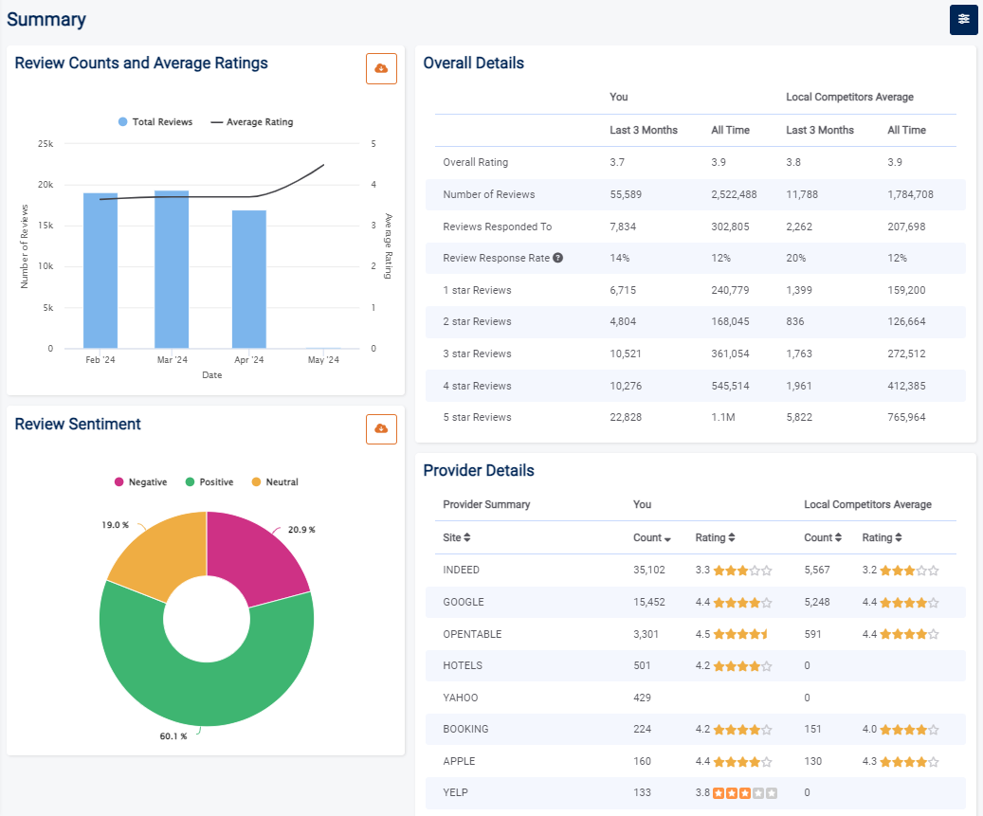Click the OPENTABLE star rating under You
This screenshot has width=983, height=816.
tap(741, 634)
